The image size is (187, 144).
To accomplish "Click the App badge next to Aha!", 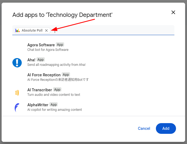I will click(41, 60).
